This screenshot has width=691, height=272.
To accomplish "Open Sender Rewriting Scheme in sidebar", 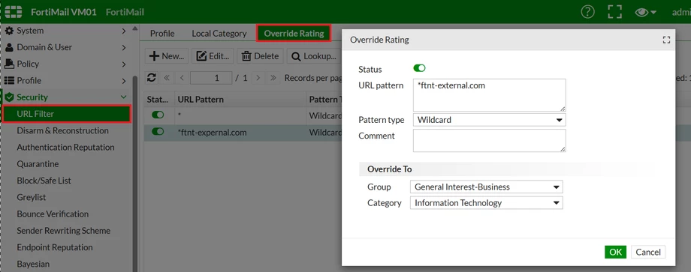I will point(63,231).
